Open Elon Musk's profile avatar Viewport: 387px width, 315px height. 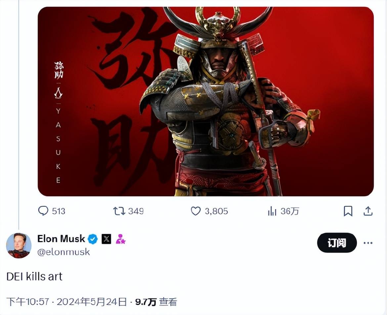[x=19, y=246]
